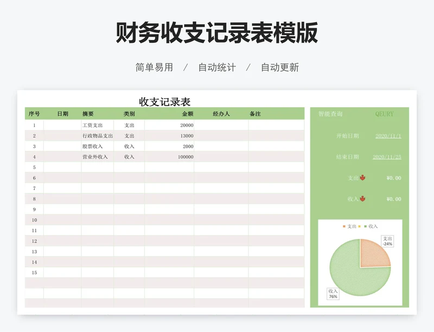Click the 支出 total value ¥0.00

tap(394, 178)
